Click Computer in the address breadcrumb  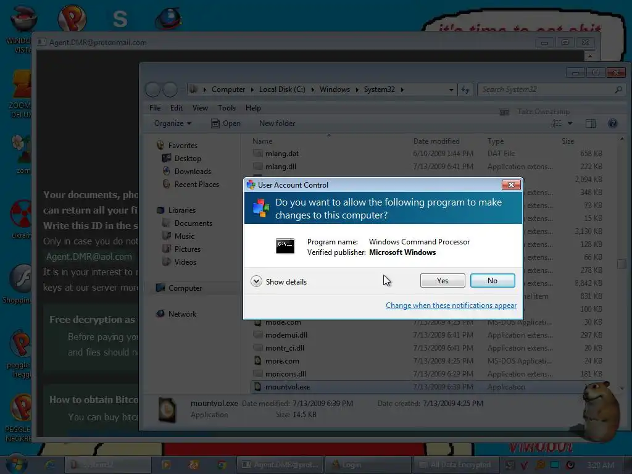(x=228, y=89)
